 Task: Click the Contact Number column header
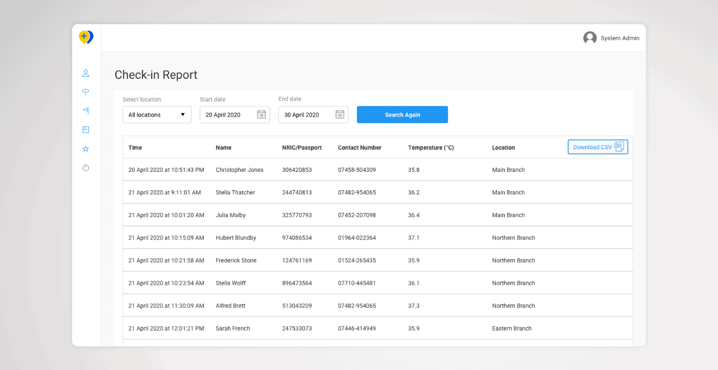pyautogui.click(x=360, y=148)
